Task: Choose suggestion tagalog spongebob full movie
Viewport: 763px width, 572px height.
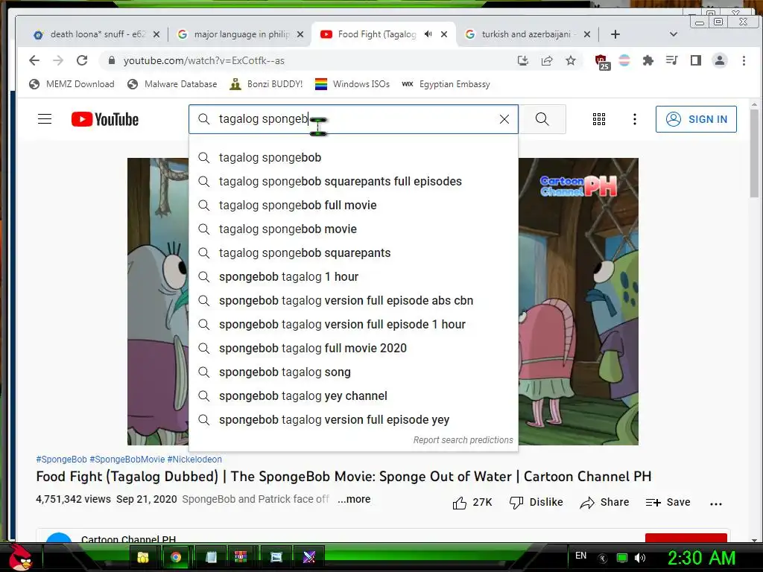Action: (353, 206)
